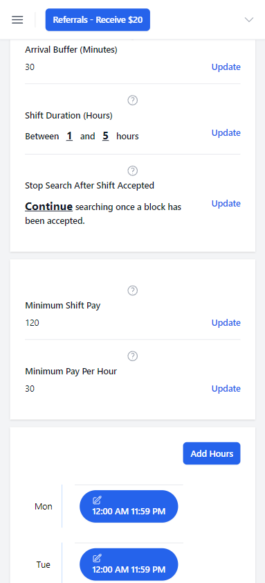The width and height of the screenshot is (265, 583).
Task: Update the Stop Search After Shift setting
Action: click(x=226, y=203)
